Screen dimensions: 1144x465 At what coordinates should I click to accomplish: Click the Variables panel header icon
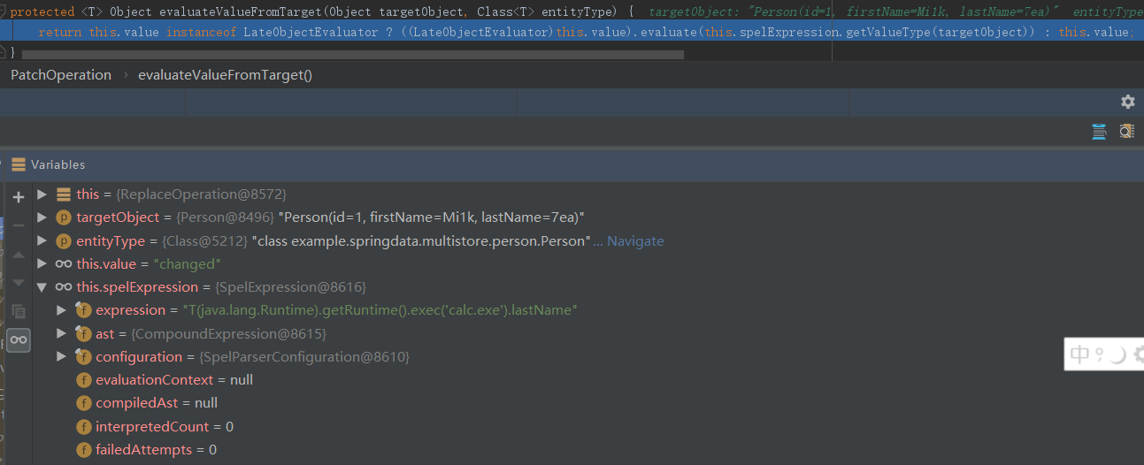pyautogui.click(x=19, y=164)
